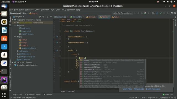Open Scratches and Consoles node
This screenshot has width=177, height=99.
pos(27,65)
